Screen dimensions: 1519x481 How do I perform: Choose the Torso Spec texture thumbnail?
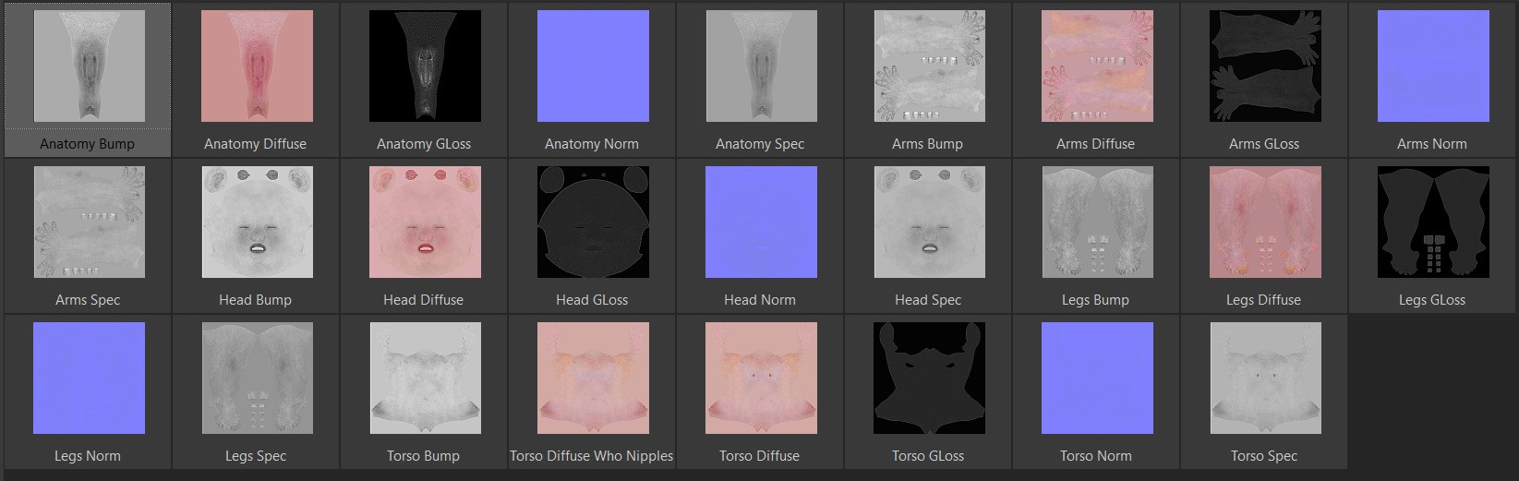[1265, 379]
